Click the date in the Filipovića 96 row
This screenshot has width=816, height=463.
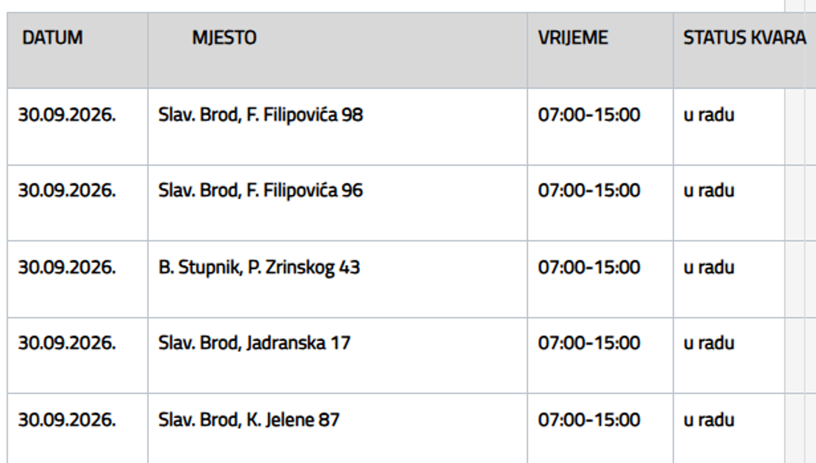click(x=67, y=190)
